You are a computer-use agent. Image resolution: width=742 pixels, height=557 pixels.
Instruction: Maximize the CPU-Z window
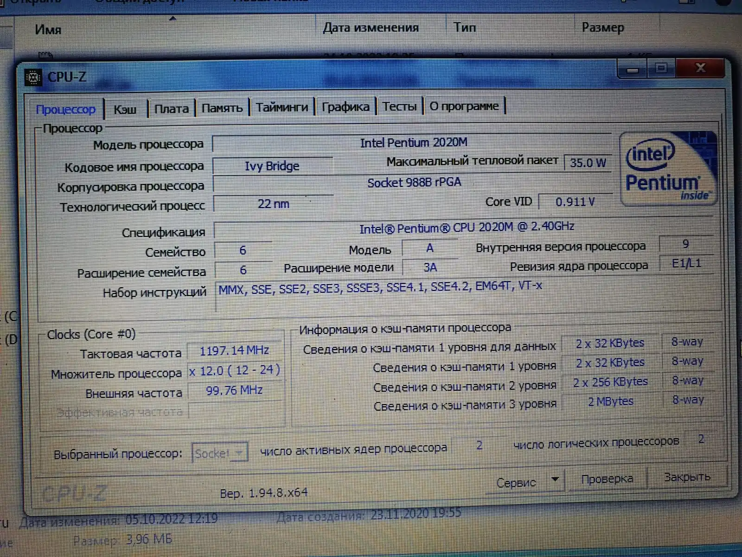click(662, 68)
